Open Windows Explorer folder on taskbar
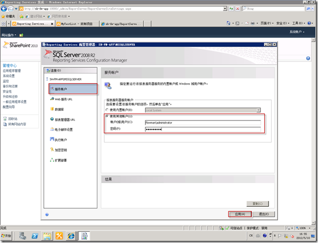 tap(47, 236)
